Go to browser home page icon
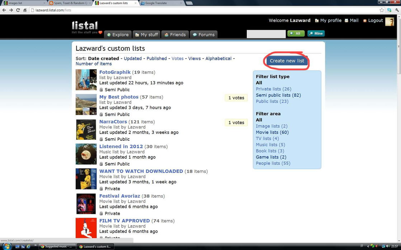 pos(25,10)
